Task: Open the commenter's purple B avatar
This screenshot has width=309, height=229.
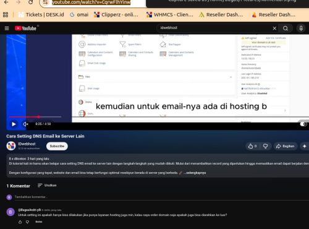Action: (11, 212)
